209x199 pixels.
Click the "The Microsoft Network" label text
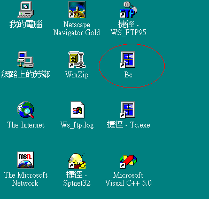click(x=26, y=179)
